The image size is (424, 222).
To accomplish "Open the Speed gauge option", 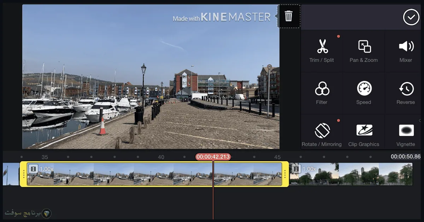I will 364,93.
